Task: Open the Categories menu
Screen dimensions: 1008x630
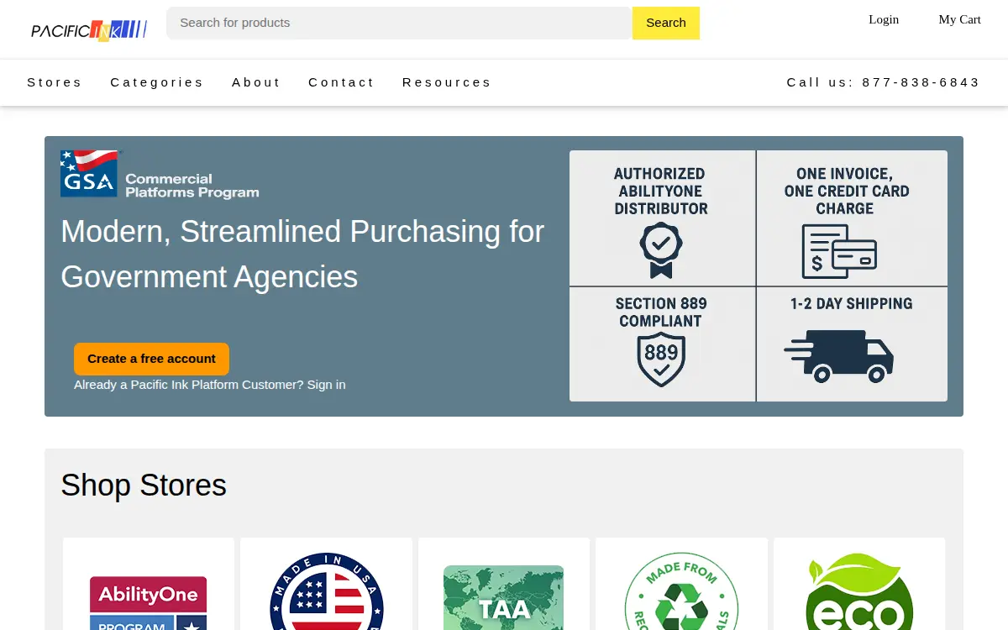Action: 157,82
